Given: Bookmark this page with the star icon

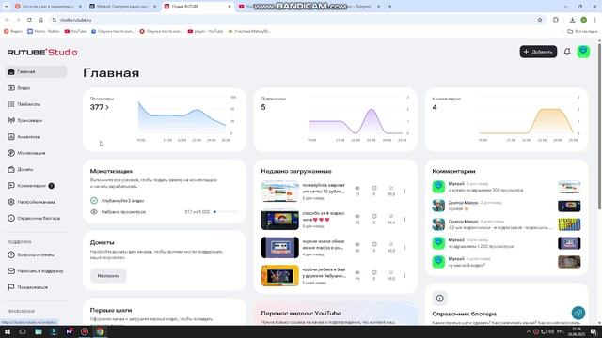Looking at the screenshot, I should (x=540, y=20).
